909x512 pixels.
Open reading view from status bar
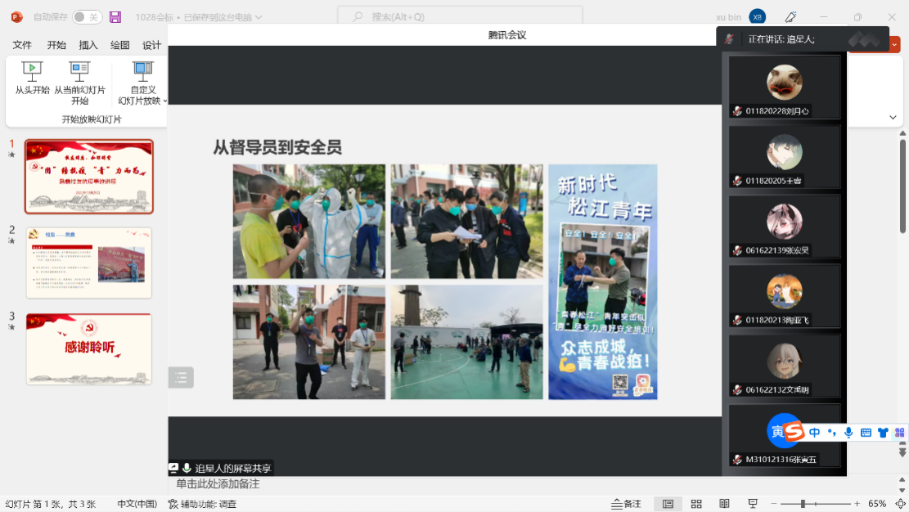[x=724, y=504]
